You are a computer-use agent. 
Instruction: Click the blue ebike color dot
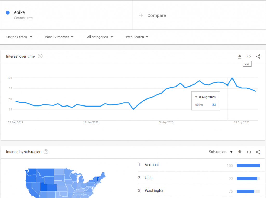coord(8,12)
